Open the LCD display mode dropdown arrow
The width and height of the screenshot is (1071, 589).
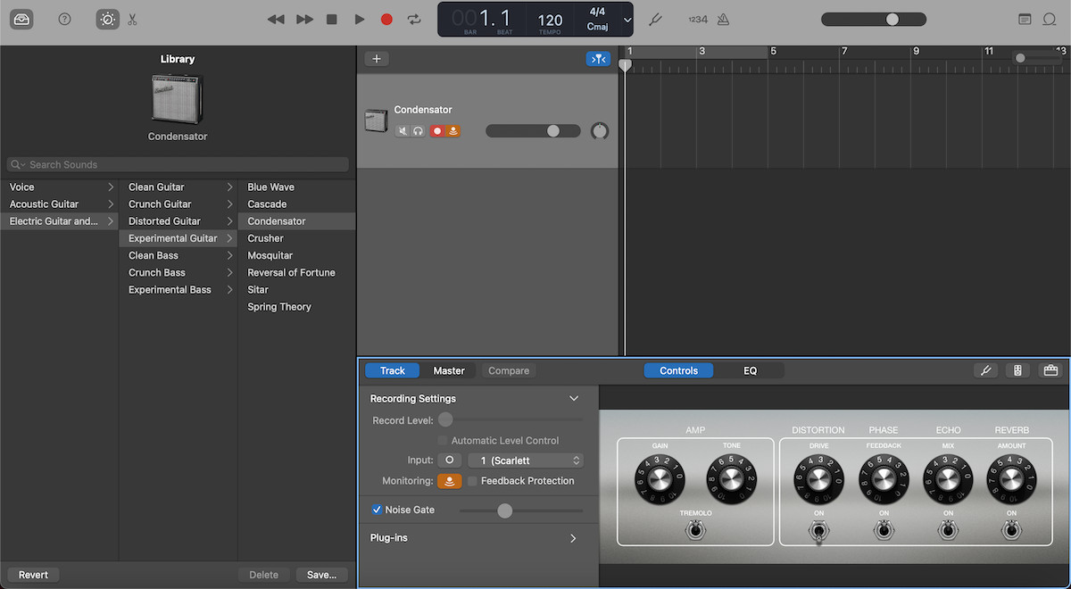[x=627, y=20]
